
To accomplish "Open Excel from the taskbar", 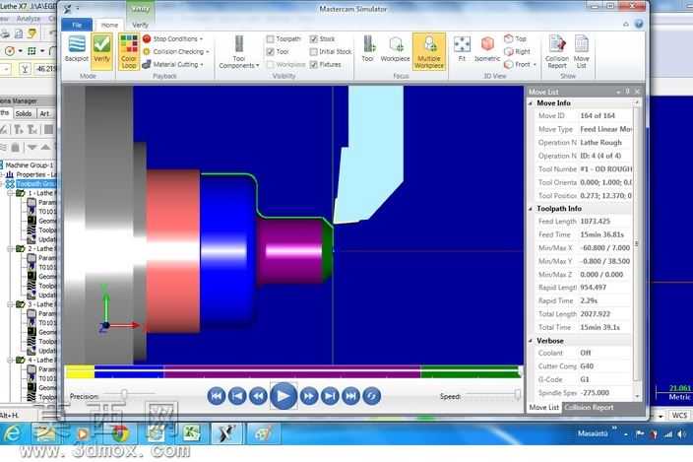I will (191, 432).
